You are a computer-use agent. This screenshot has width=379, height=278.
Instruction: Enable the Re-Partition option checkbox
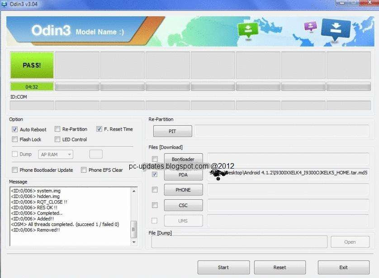click(57, 129)
